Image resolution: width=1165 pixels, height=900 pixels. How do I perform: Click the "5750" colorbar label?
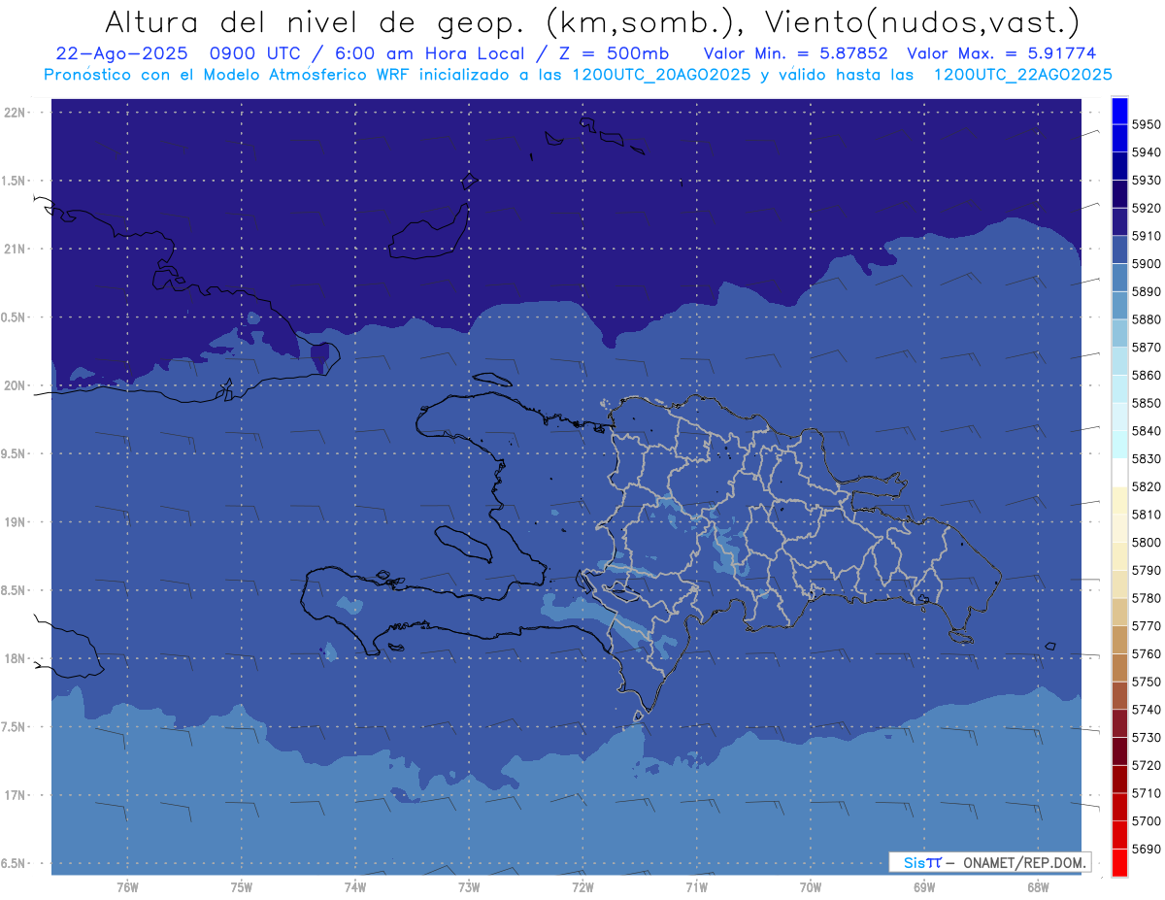pyautogui.click(x=1146, y=682)
